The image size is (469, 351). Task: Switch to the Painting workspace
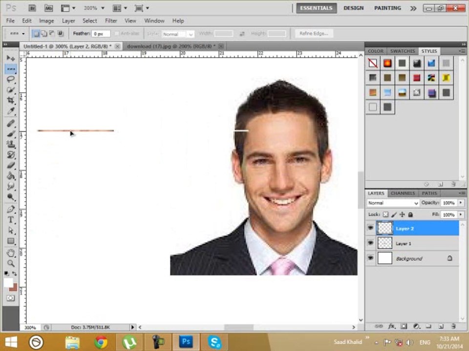click(387, 8)
